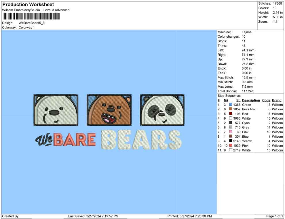Click the Brick Red color swatch

(231, 109)
